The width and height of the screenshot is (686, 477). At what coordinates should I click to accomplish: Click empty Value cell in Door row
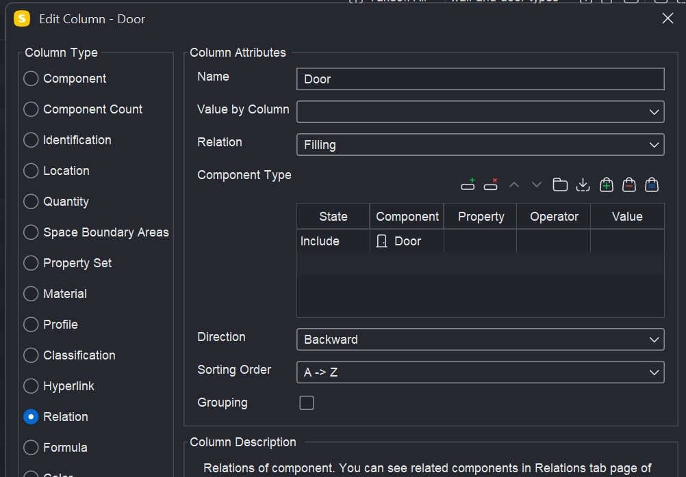627,241
